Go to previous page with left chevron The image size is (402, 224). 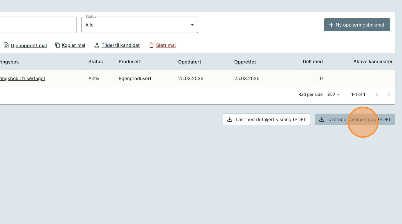377,94
